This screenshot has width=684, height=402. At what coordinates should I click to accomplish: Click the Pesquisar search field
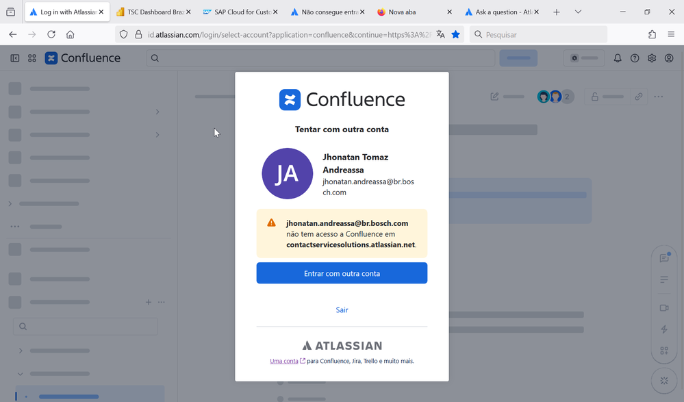pos(538,34)
